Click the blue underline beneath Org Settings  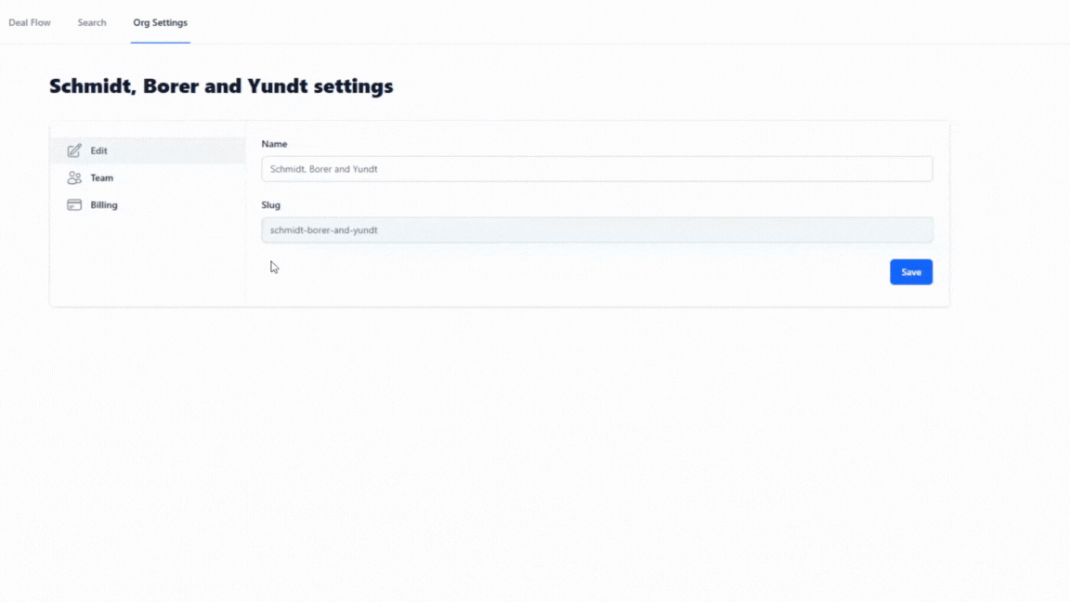click(x=161, y=43)
